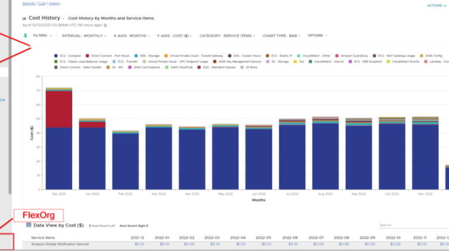Image resolution: width=449 pixels, height=252 pixels.
Task: Open the Options dropdown
Action: click(317, 35)
